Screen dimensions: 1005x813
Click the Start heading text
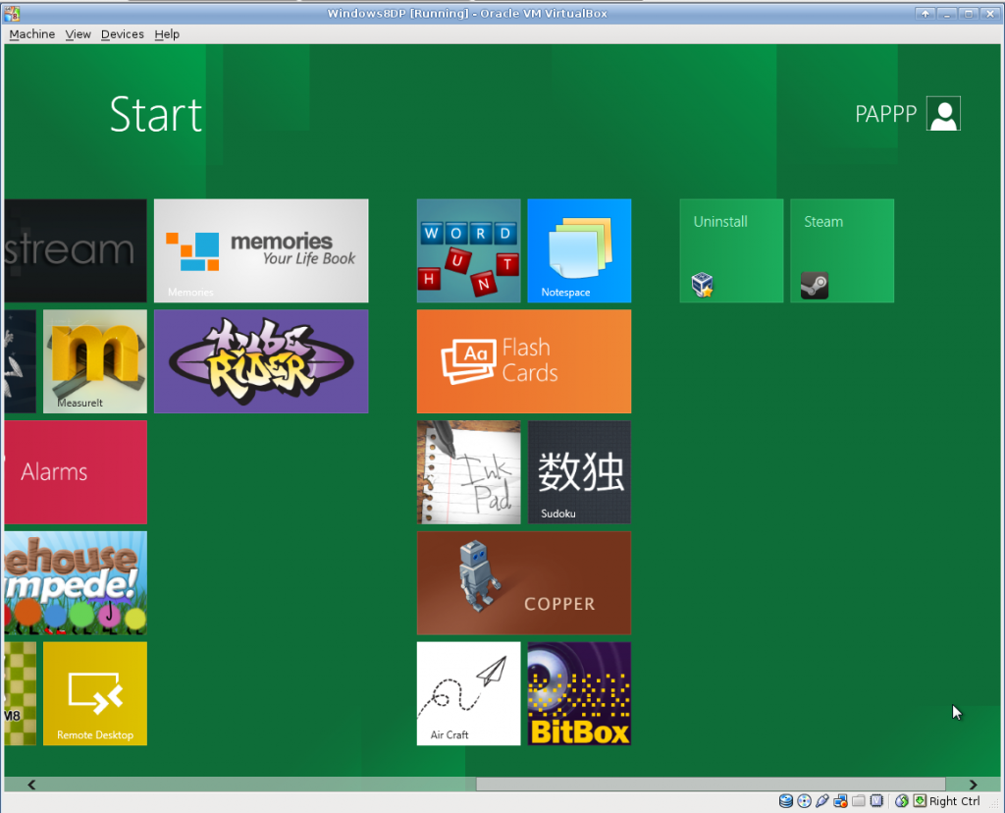pyautogui.click(x=156, y=114)
